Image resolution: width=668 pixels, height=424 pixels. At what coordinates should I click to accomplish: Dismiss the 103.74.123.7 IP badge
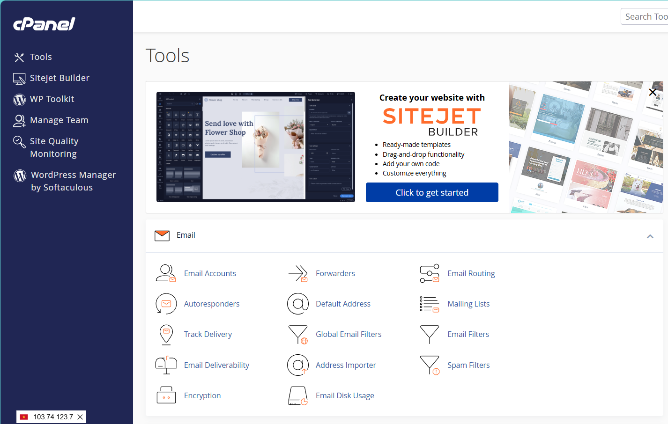(x=80, y=417)
